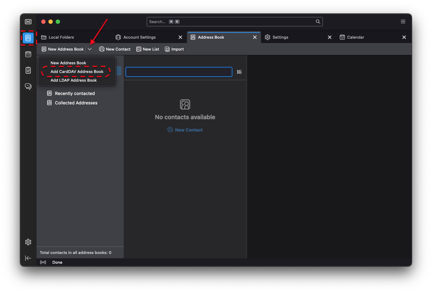Viewport: 432px width, 293px height.
Task: Open the Chat icon in the sidebar
Action: 28,86
